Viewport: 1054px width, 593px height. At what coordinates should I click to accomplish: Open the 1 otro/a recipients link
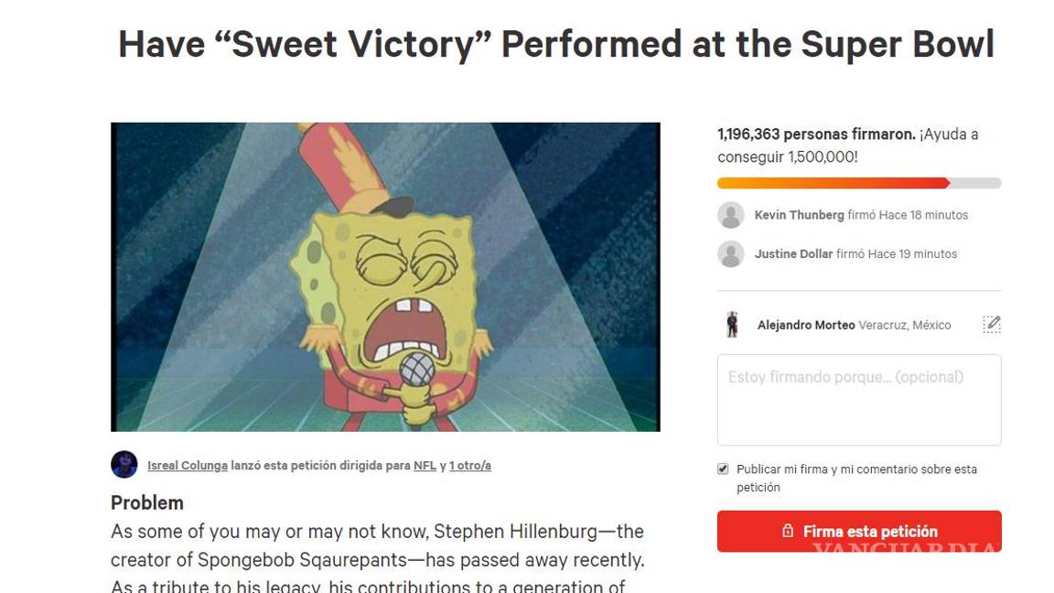tap(469, 465)
